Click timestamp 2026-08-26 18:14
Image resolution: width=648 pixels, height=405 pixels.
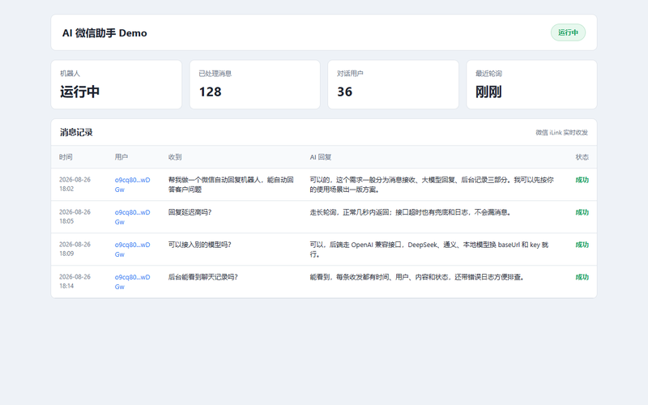point(75,281)
